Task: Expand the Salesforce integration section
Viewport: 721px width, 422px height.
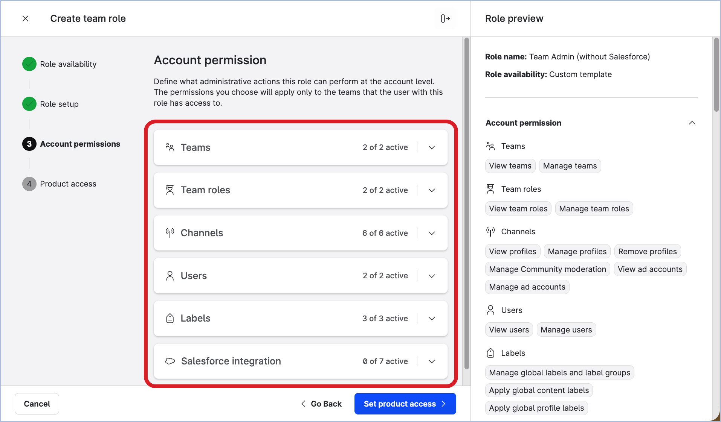Action: click(x=432, y=361)
